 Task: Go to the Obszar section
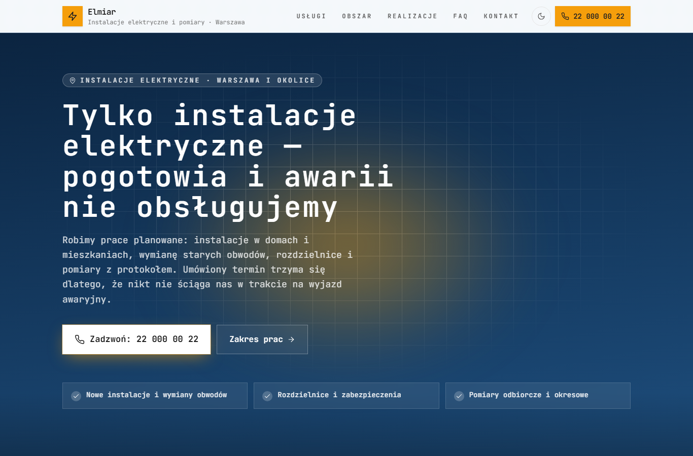click(357, 16)
